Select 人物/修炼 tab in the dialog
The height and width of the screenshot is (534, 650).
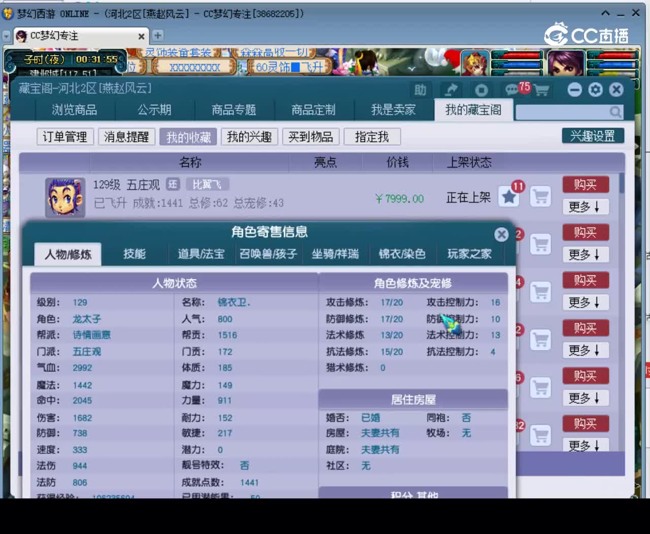[68, 254]
